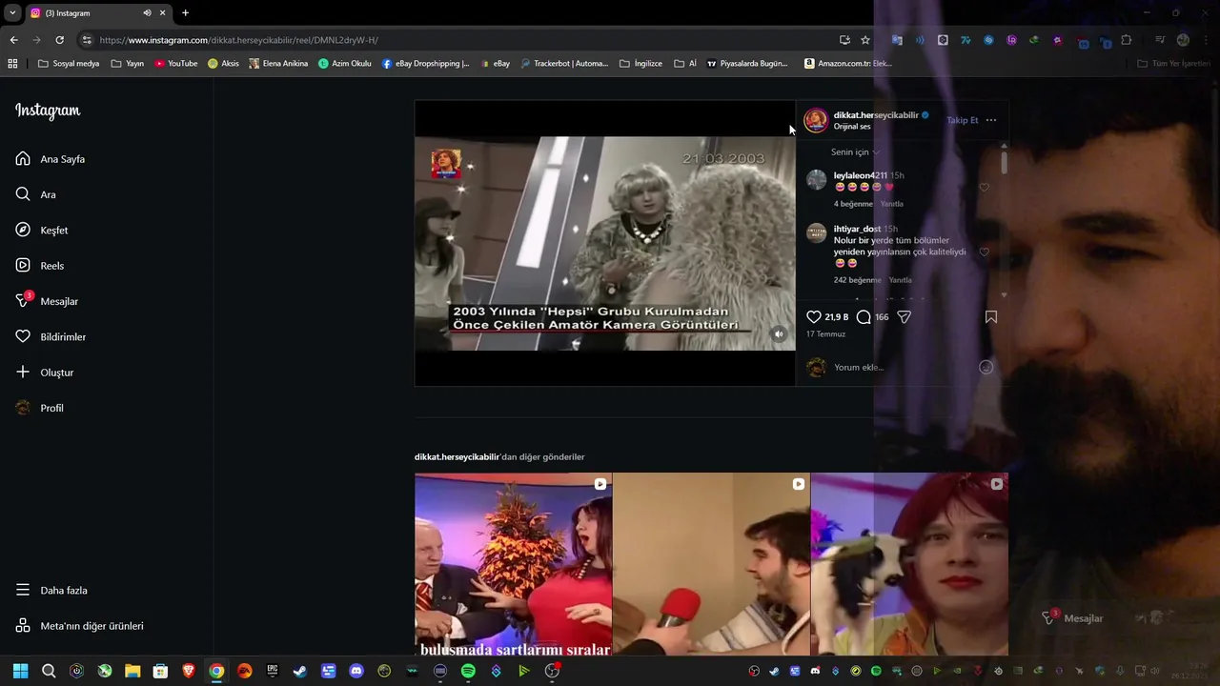Open the Yayın bookmark folder

click(x=128, y=64)
